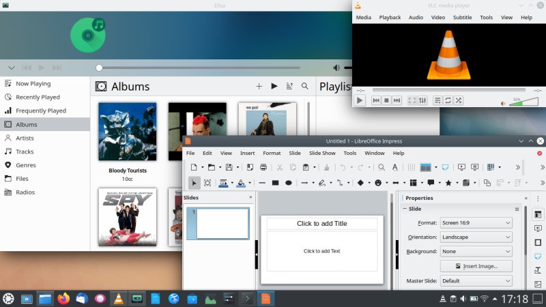
Task: Toggle VLC playlist view icon
Action: coord(437,100)
